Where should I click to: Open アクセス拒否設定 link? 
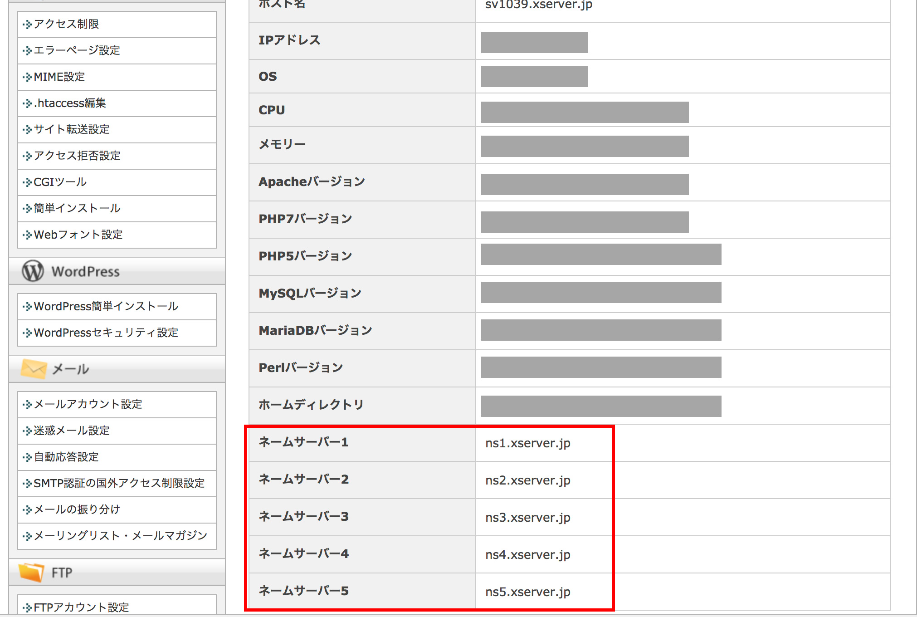click(x=77, y=156)
